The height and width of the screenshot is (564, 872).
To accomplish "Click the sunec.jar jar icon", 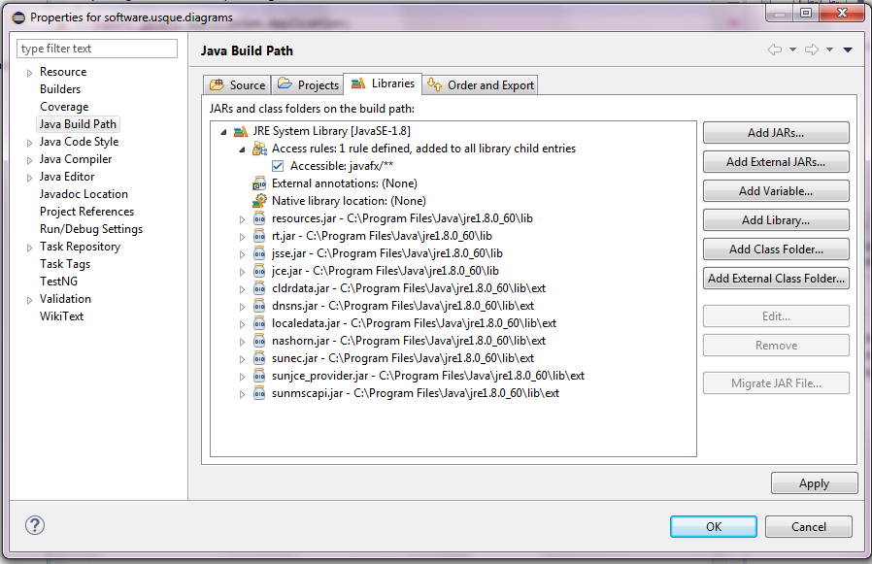I will tap(259, 358).
